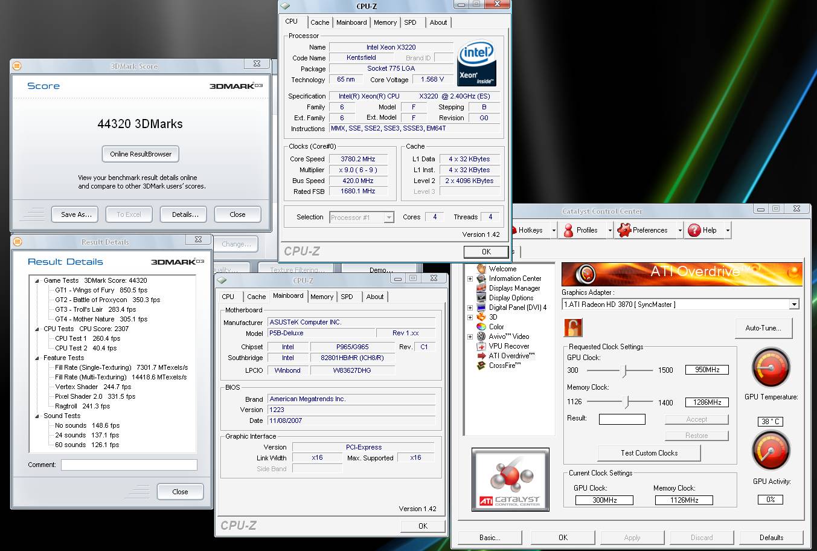
Task: Click the Auto-Tune button
Action: pos(763,328)
